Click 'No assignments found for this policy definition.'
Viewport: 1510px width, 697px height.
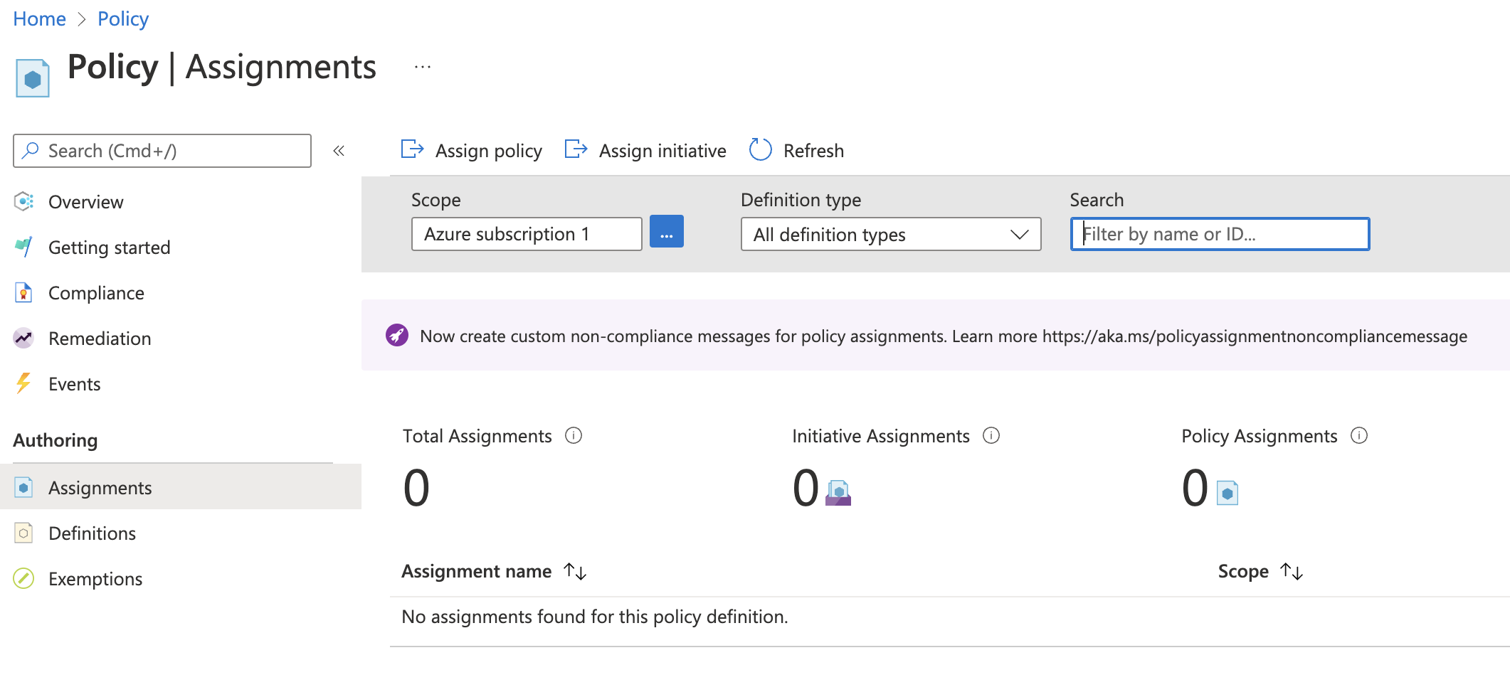[595, 617]
